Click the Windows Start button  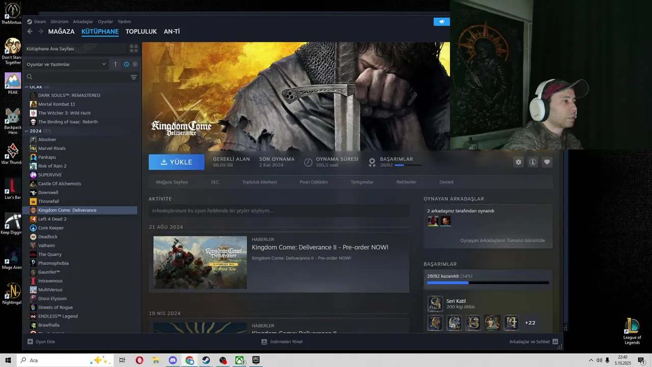[8, 360]
